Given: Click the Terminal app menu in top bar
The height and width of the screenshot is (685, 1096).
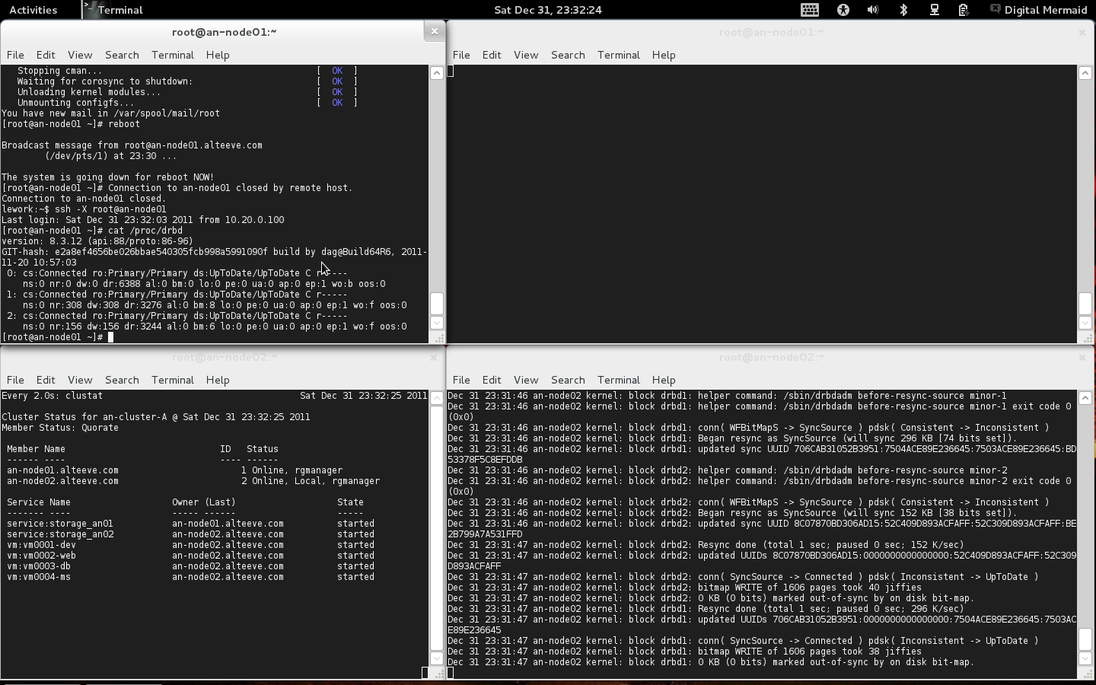Looking at the screenshot, I should point(114,10).
